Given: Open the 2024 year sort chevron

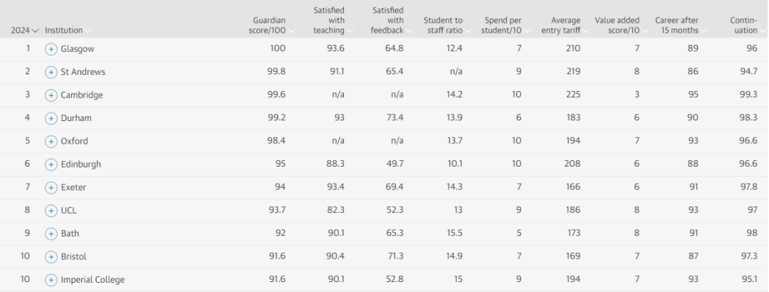Looking at the screenshot, I should click(35, 31).
